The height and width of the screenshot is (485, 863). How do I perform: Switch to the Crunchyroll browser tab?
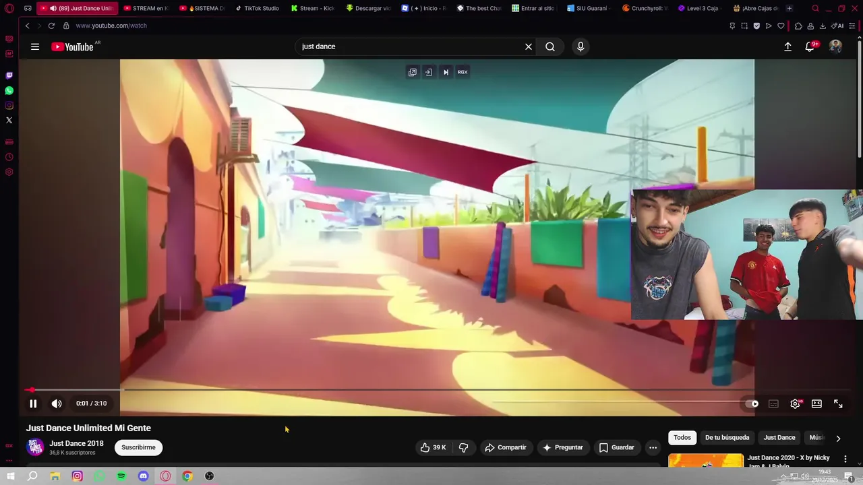645,8
